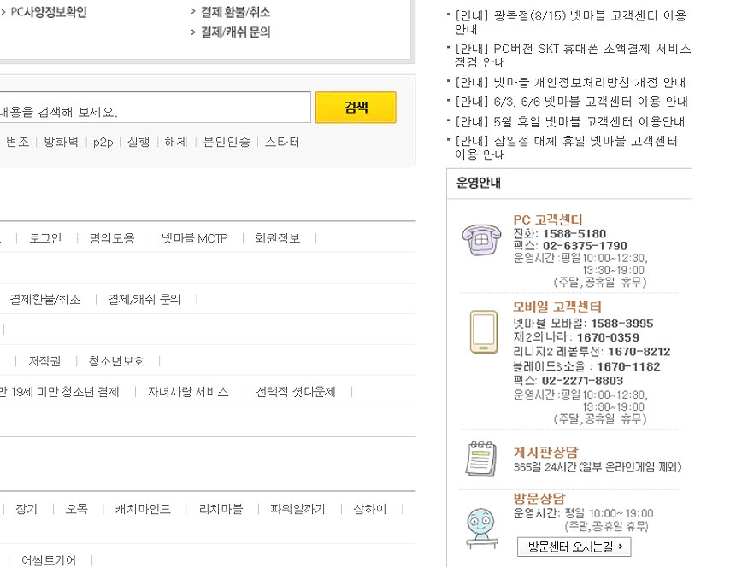Viewport: 748px width, 567px height.
Task: Open the PC사양정보확인 link
Action: (48, 13)
